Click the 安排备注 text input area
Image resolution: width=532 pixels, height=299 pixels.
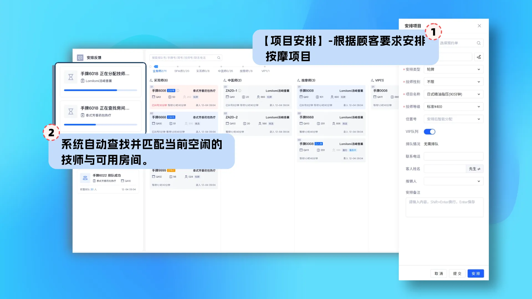(x=444, y=207)
